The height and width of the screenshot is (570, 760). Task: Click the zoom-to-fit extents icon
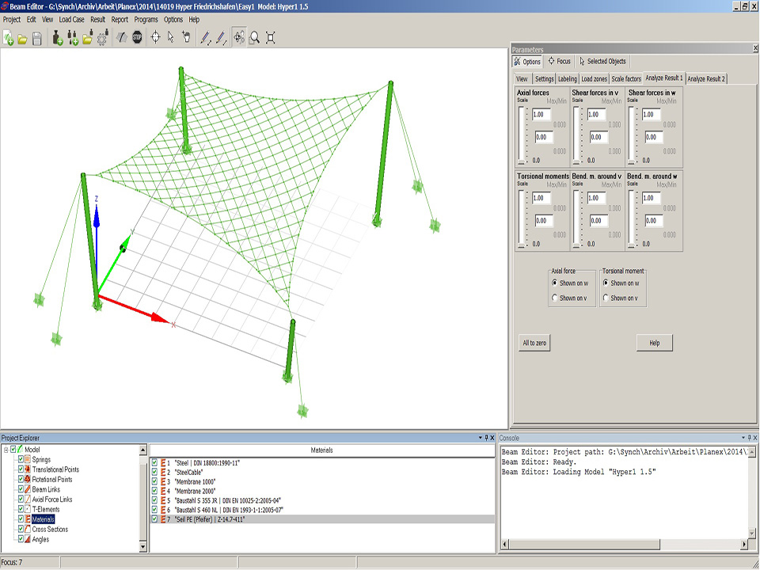[271, 37]
